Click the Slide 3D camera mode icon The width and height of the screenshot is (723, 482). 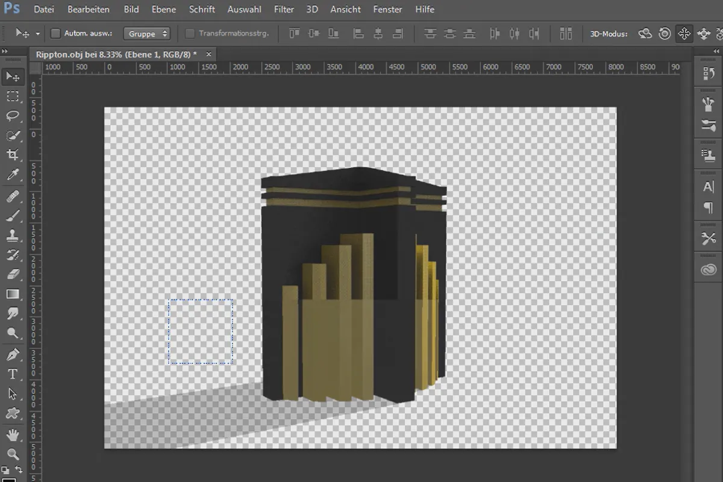(x=704, y=34)
